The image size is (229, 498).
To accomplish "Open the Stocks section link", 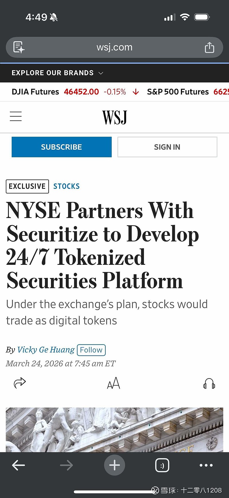I will pos(66,186).
